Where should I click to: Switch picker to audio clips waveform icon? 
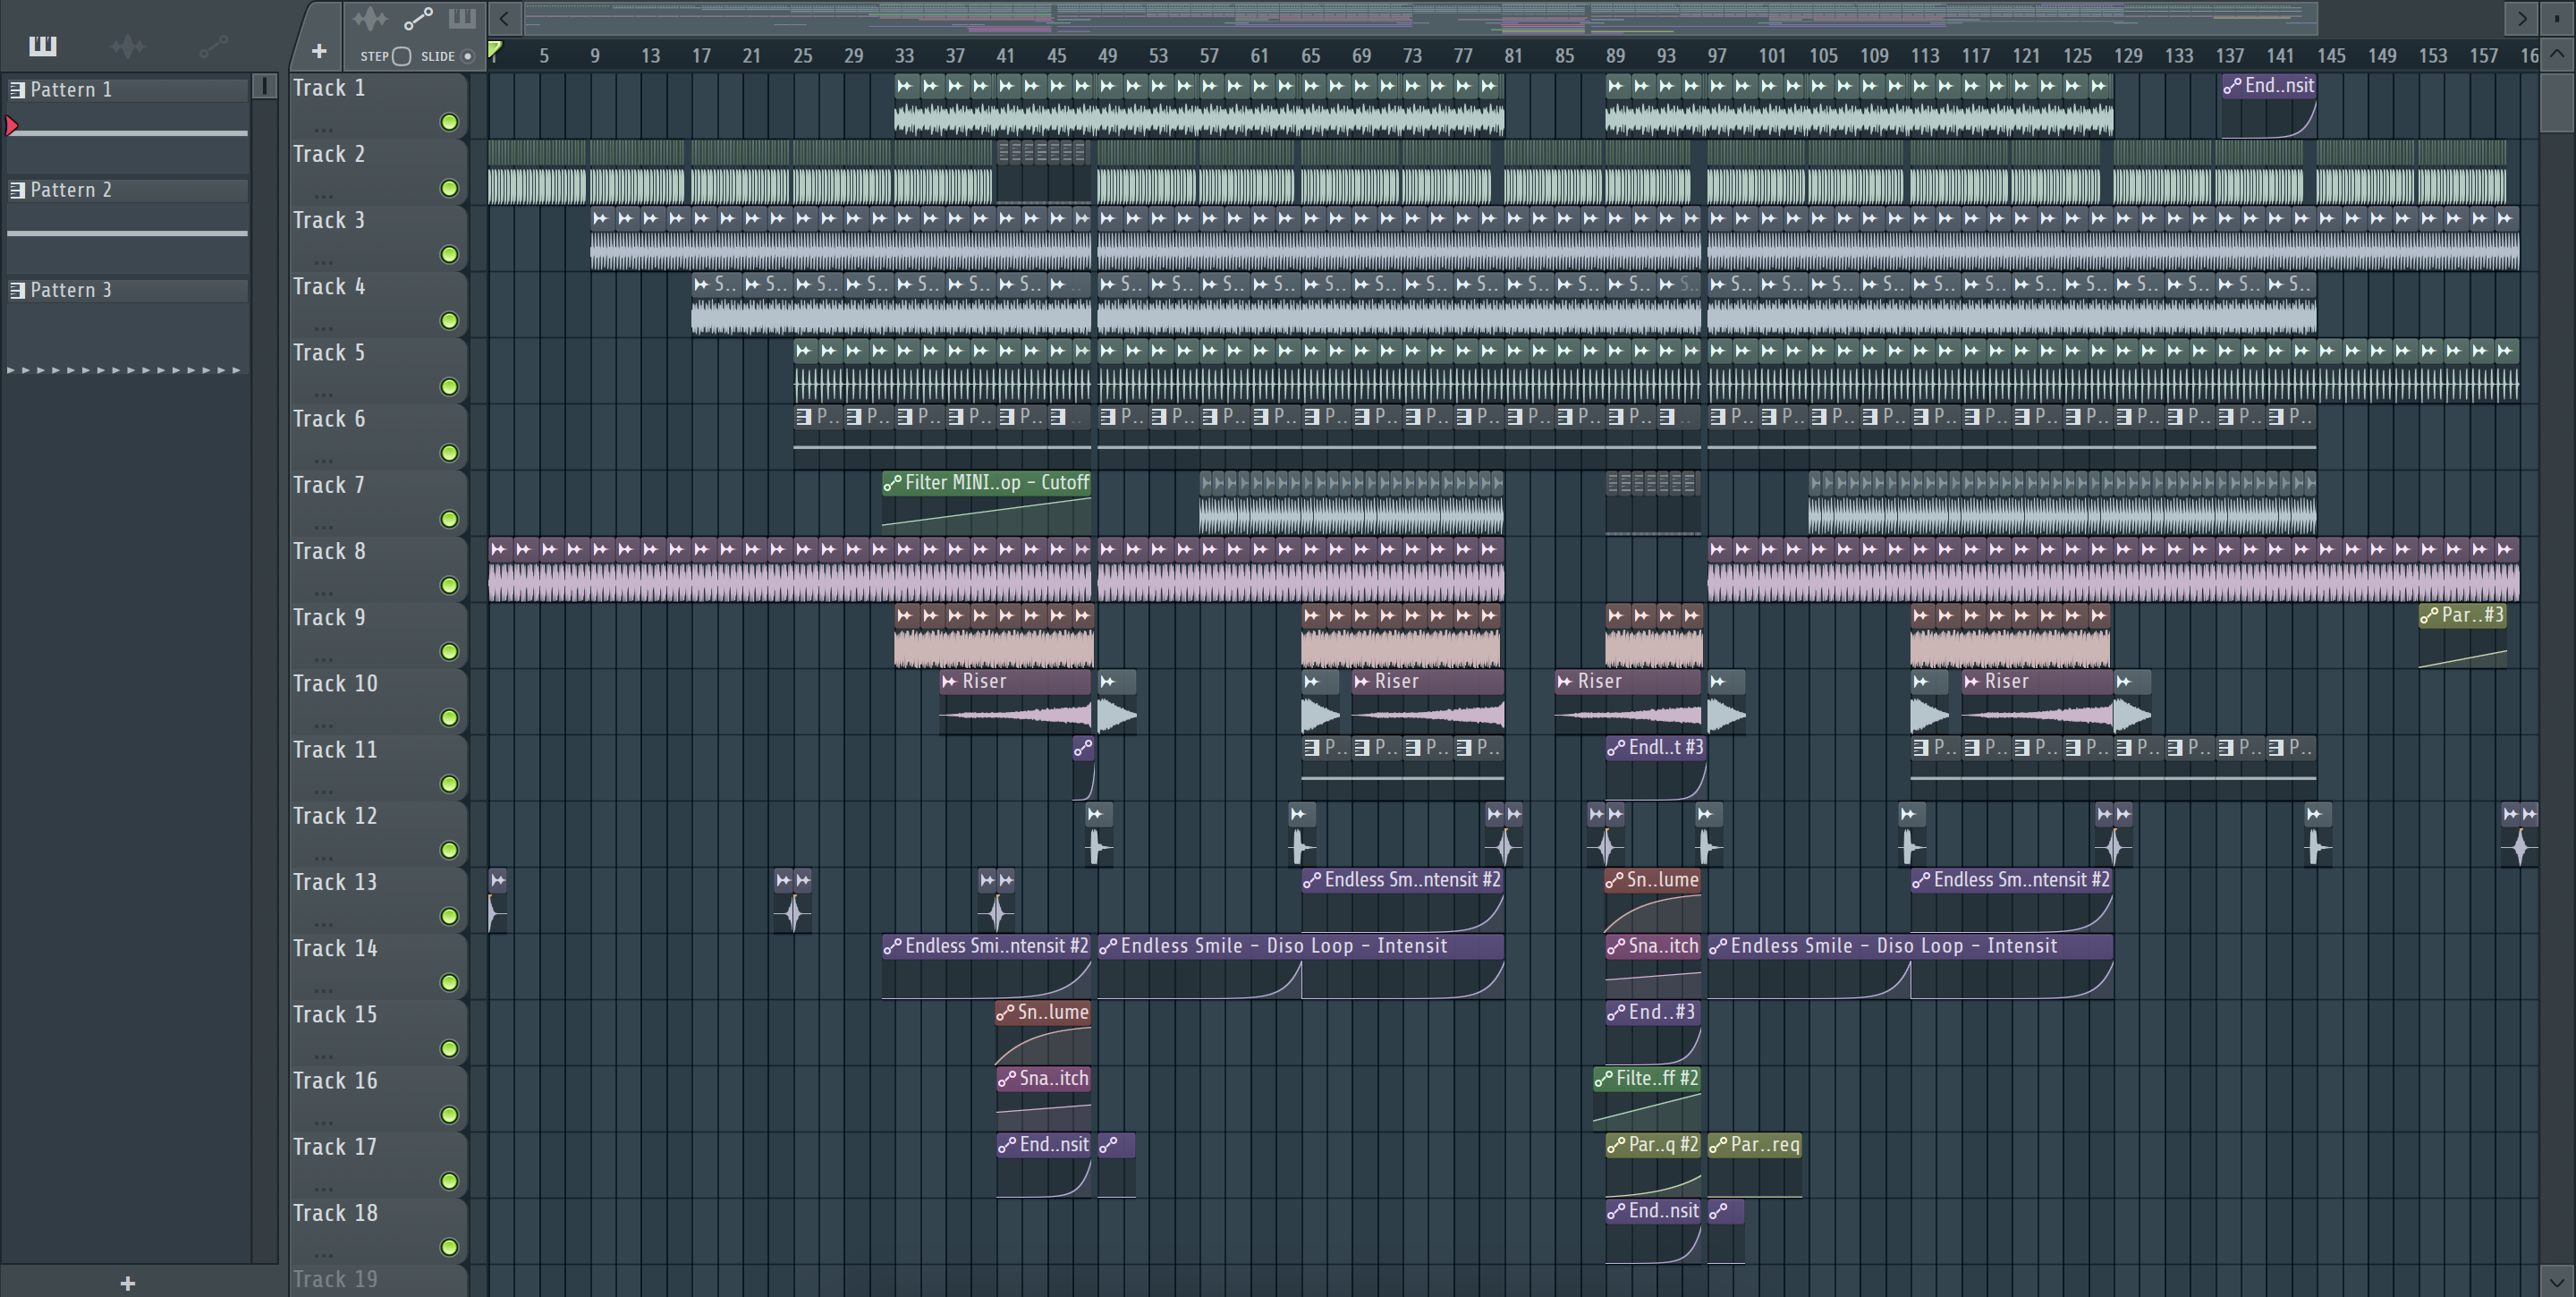[128, 46]
